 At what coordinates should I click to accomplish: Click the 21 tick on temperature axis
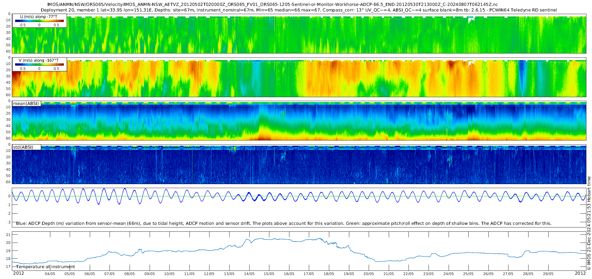coord(8,235)
